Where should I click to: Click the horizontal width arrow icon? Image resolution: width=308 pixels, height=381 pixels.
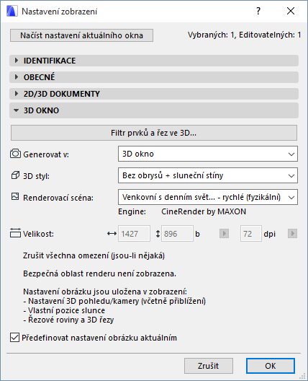112,234
